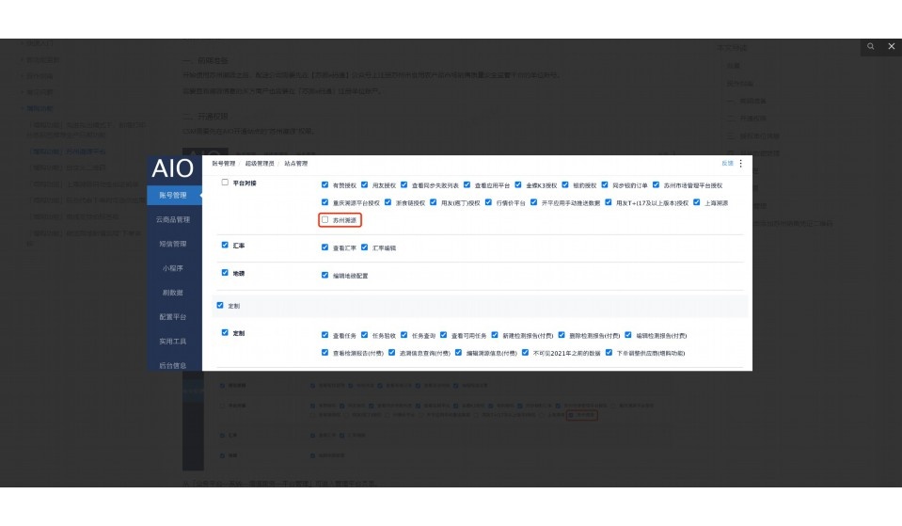
Task: Disable the 编辑地磅配置 permission checkbox
Action: click(x=325, y=276)
